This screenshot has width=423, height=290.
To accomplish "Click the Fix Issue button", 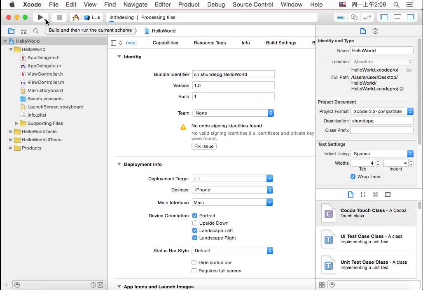I will [204, 146].
